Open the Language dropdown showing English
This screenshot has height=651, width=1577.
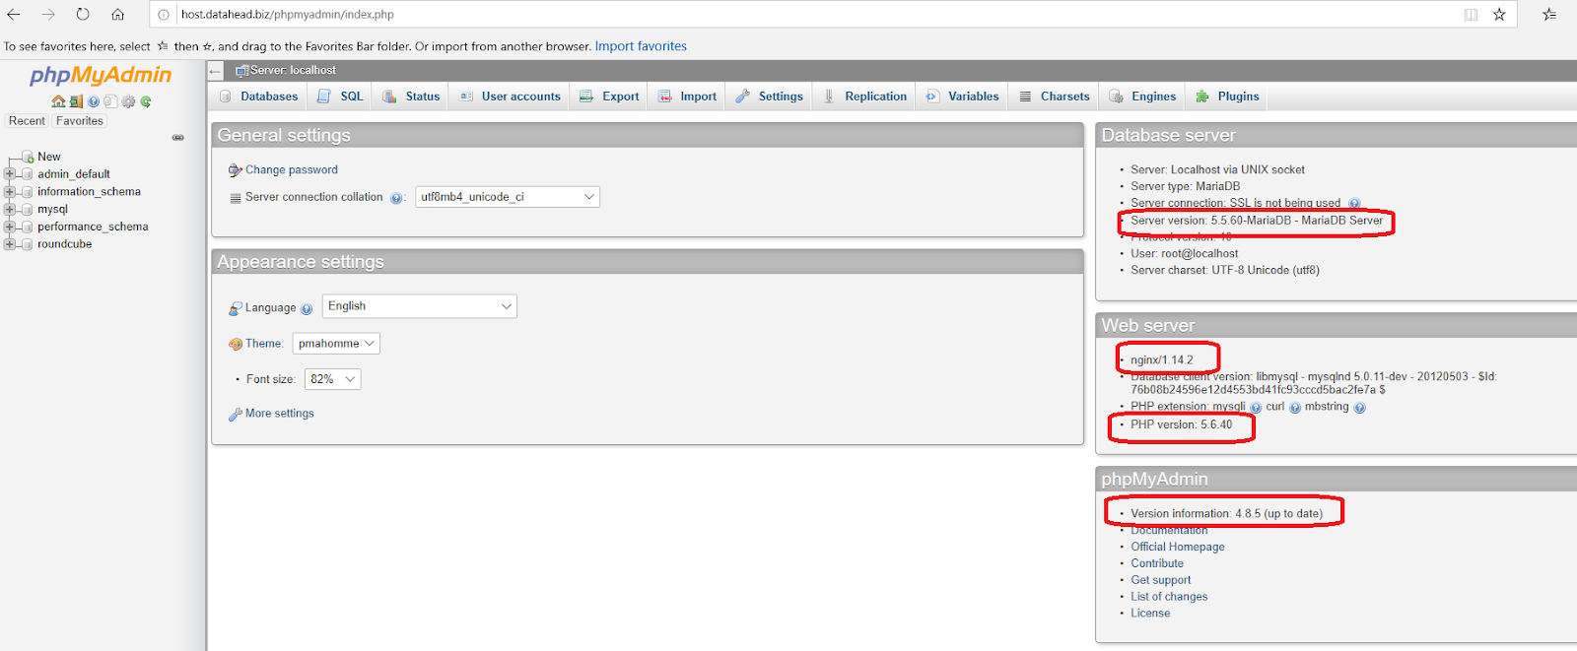[420, 306]
